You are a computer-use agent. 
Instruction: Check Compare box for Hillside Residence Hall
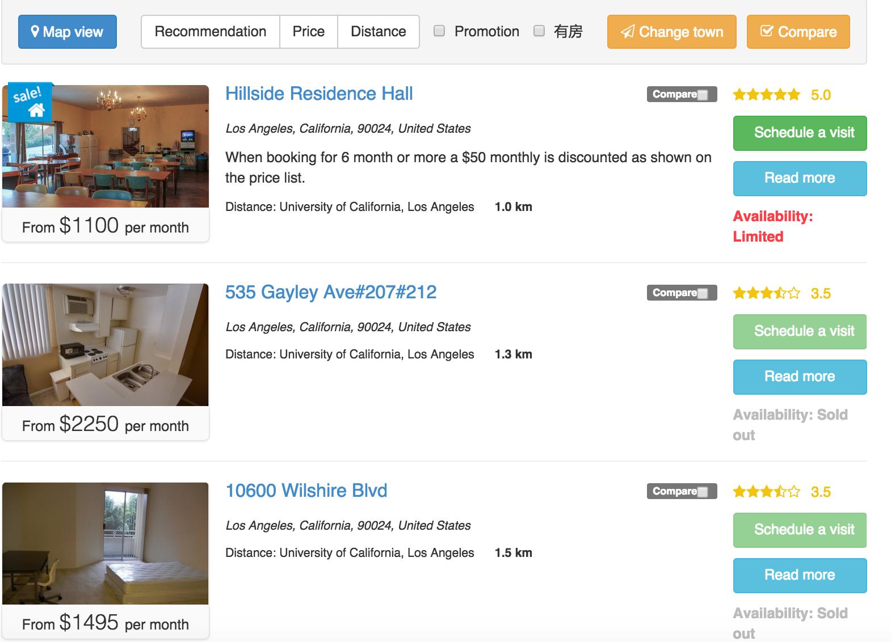pyautogui.click(x=703, y=95)
